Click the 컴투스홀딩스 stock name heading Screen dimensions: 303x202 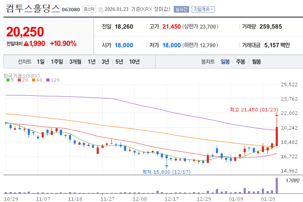coord(33,9)
